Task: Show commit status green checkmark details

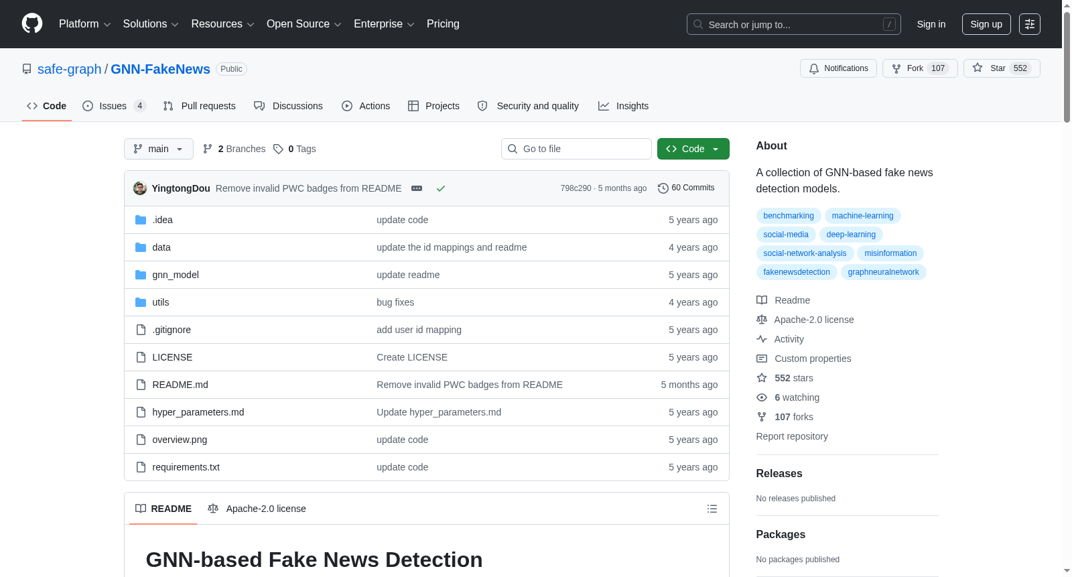Action: click(441, 188)
